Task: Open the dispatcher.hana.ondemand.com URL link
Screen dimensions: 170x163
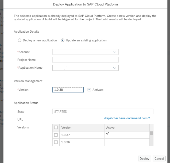Action: (127, 118)
